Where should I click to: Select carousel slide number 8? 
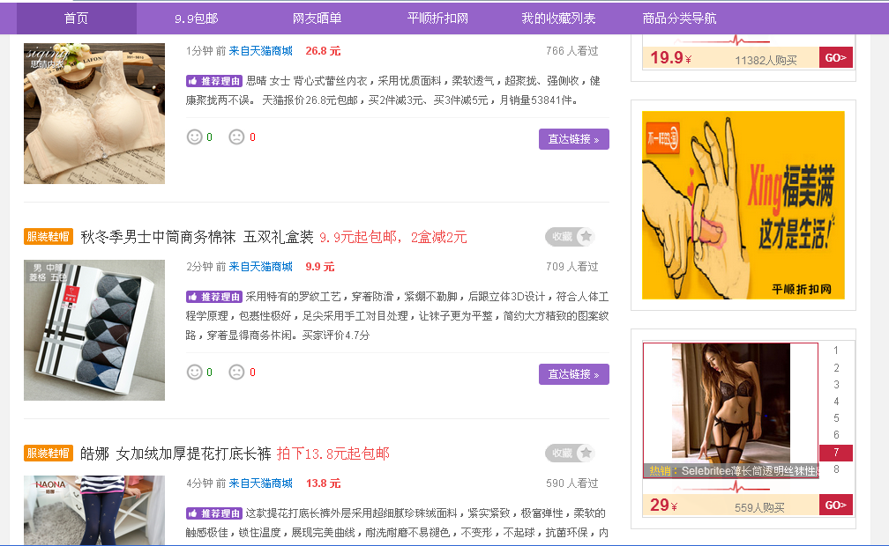[x=836, y=469]
